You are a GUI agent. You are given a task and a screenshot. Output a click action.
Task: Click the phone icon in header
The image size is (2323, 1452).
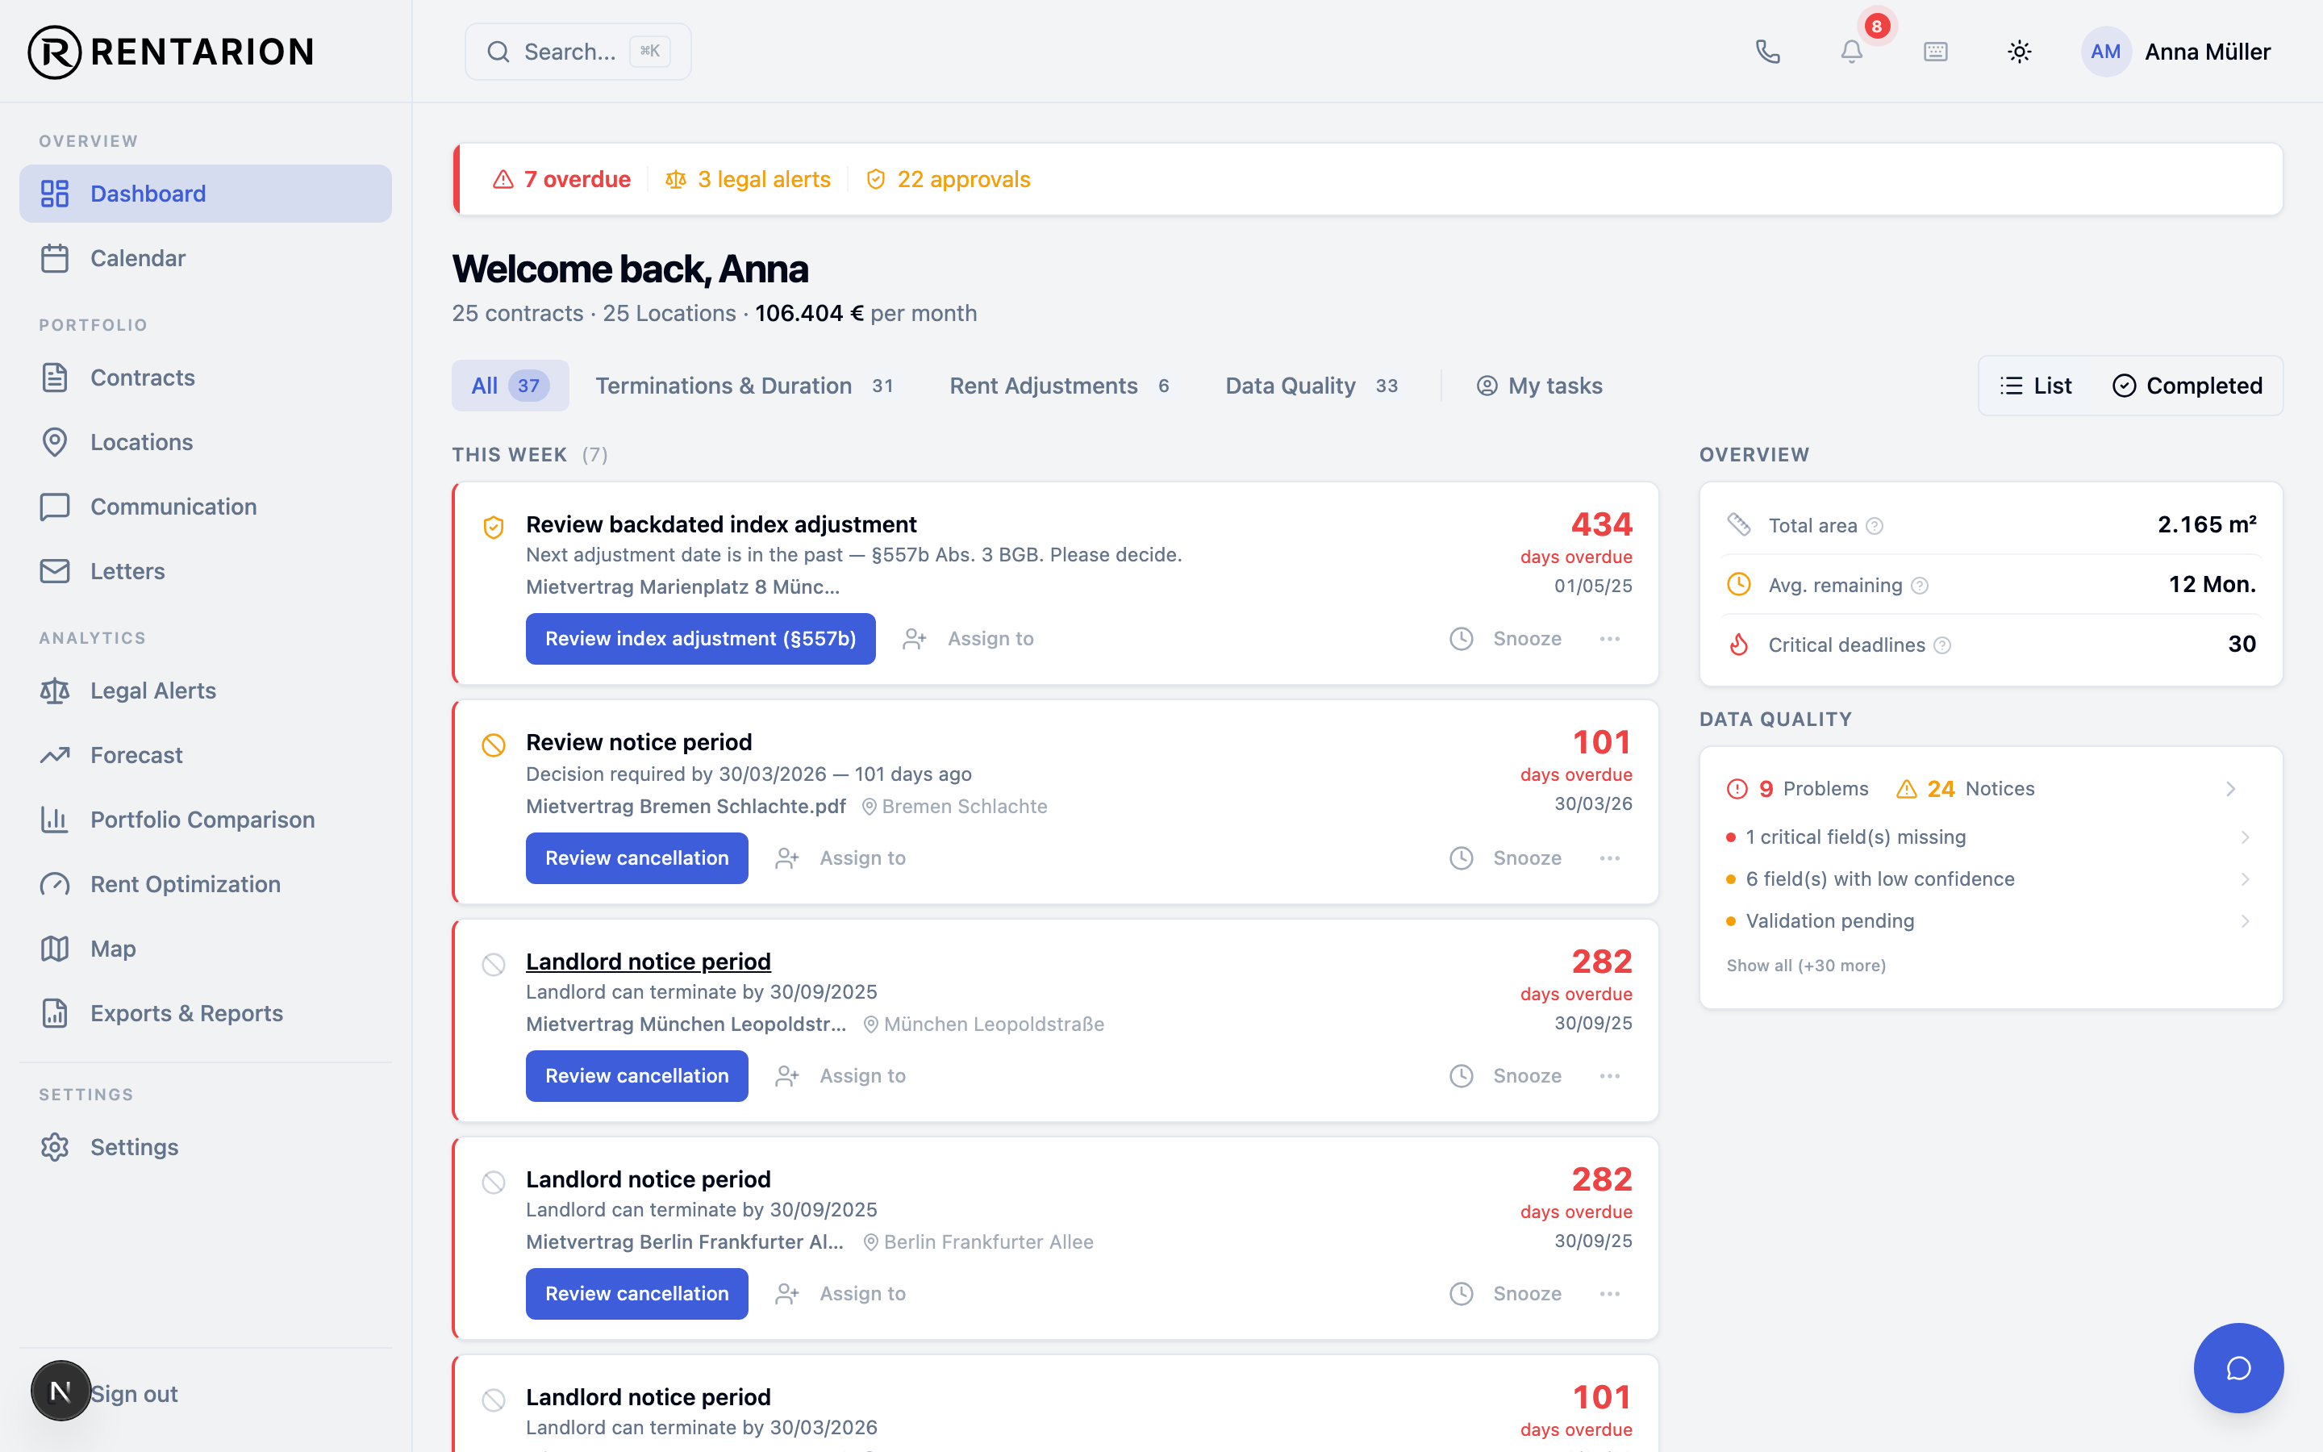click(x=1767, y=52)
